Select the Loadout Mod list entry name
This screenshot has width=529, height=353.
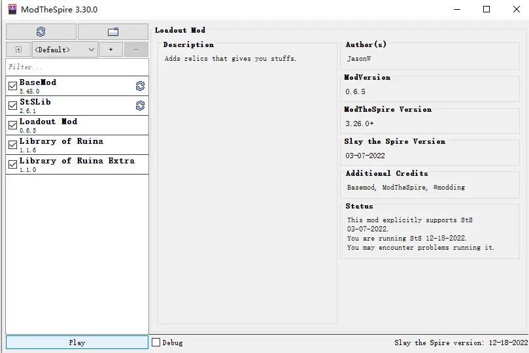tap(48, 122)
